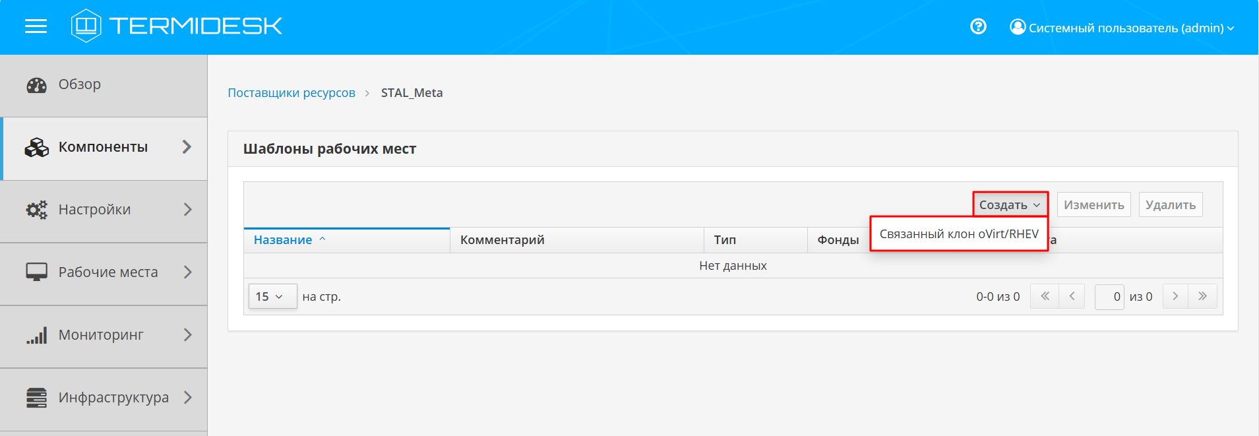Open the hamburger menu icon
This screenshot has width=1259, height=436.
click(x=36, y=26)
